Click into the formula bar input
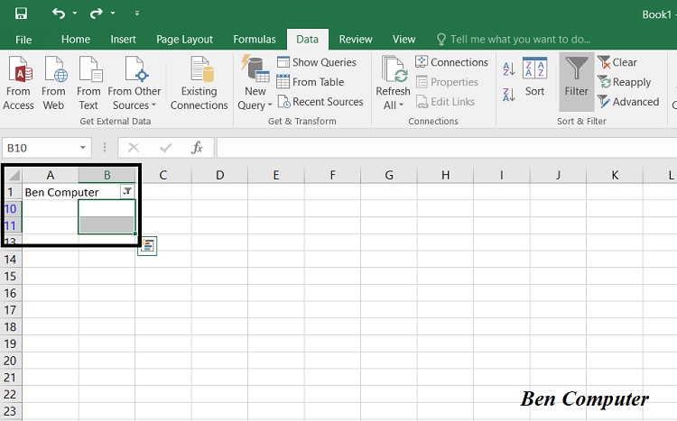 (447, 148)
